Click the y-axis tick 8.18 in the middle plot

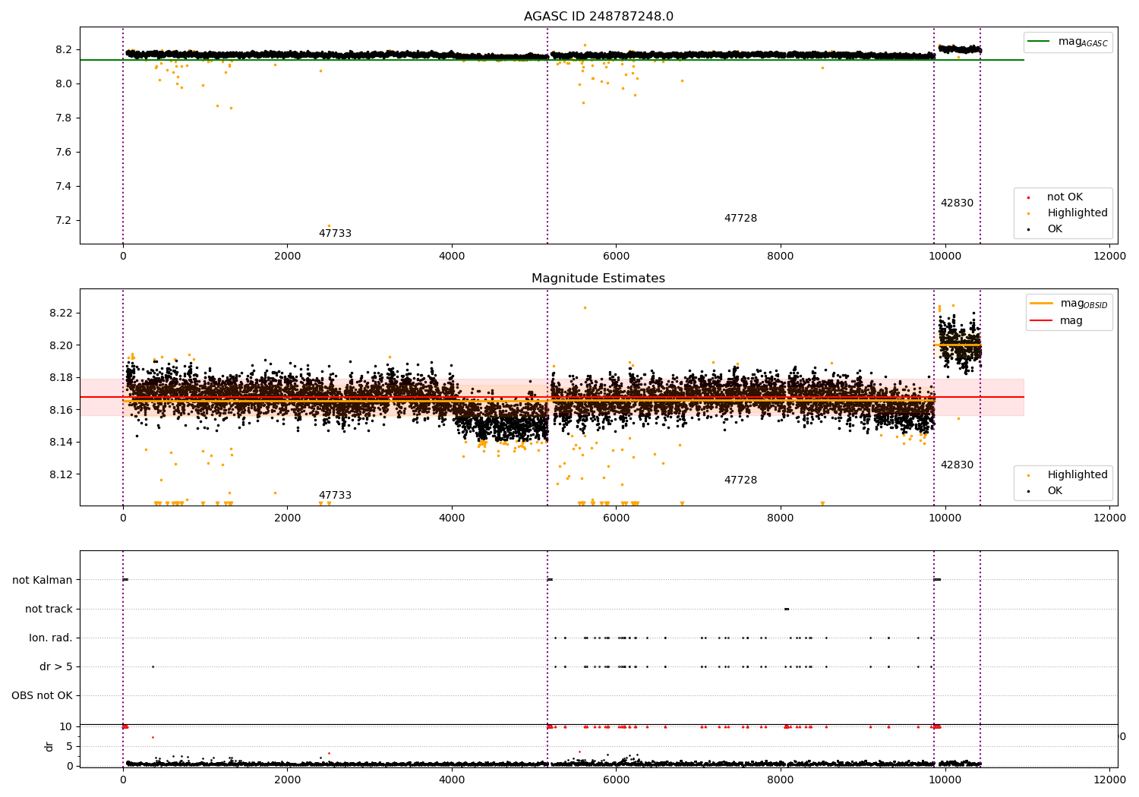tap(61, 377)
